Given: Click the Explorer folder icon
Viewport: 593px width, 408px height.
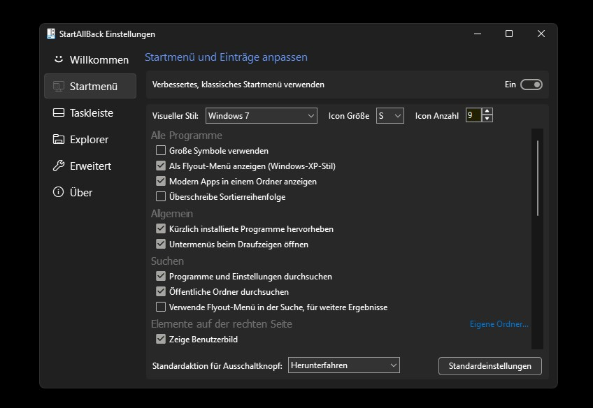Looking at the screenshot, I should point(58,139).
